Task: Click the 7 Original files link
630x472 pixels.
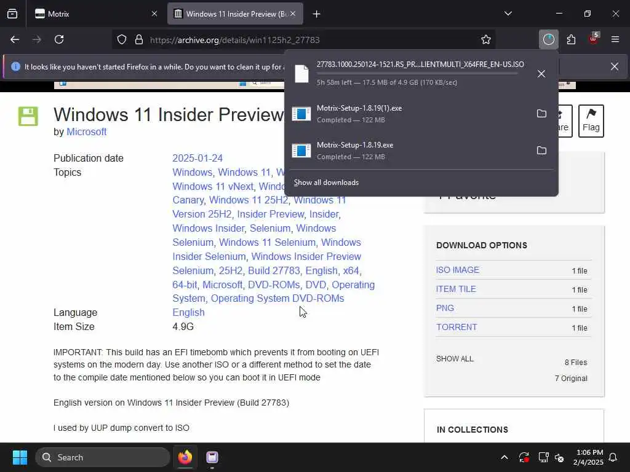Action: click(x=571, y=379)
